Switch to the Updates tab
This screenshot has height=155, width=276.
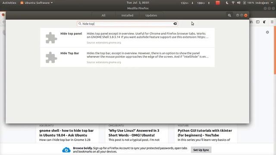(x=151, y=15)
